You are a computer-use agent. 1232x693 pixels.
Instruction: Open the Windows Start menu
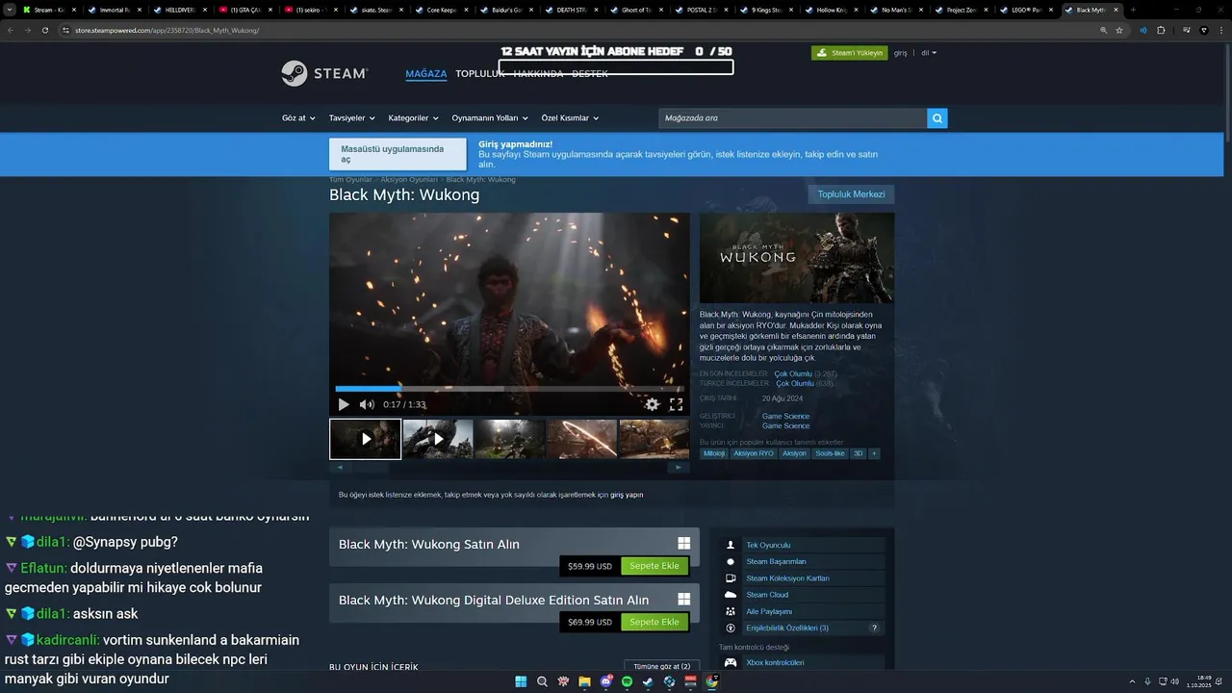[521, 681]
